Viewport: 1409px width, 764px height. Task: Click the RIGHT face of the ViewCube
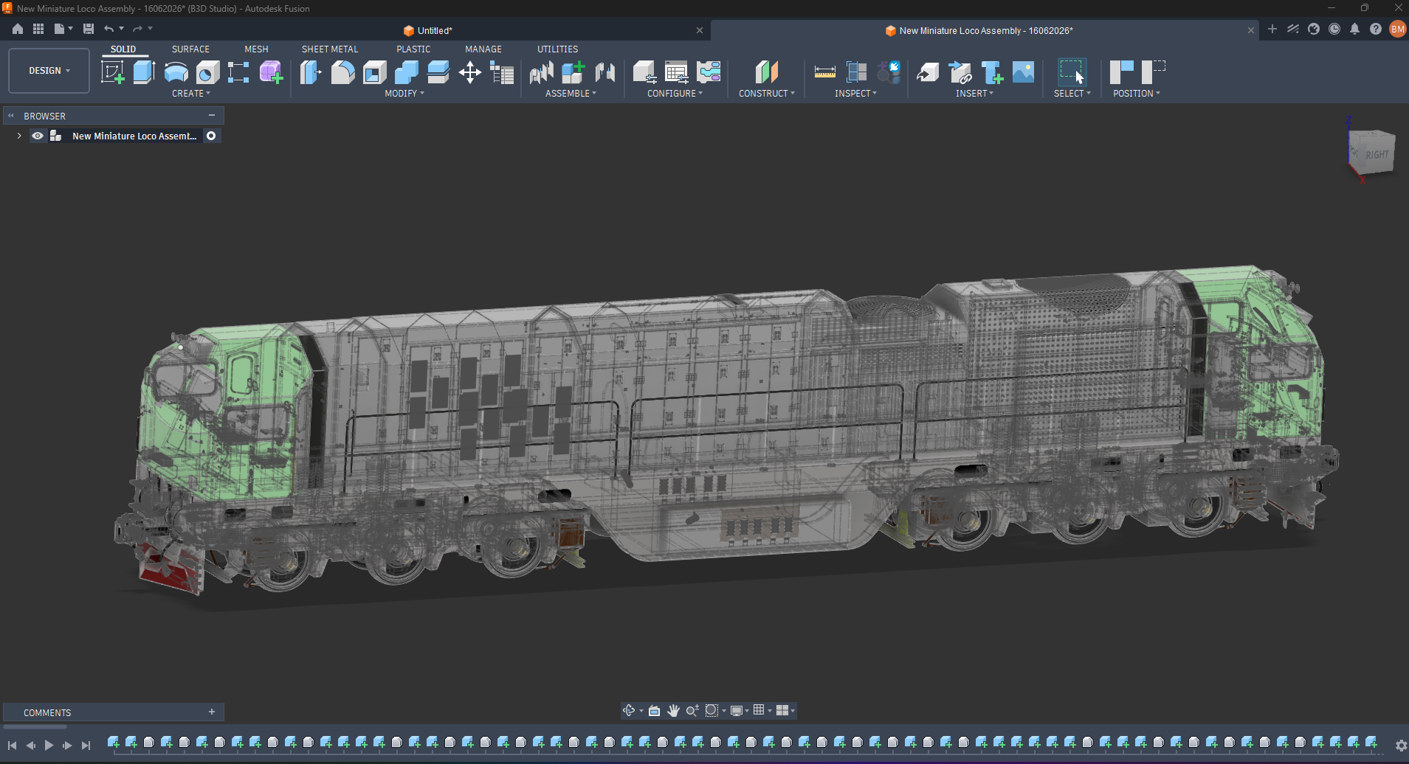click(x=1377, y=155)
